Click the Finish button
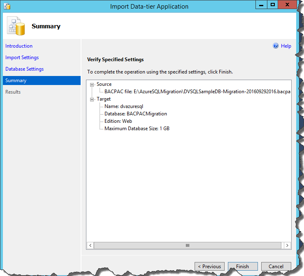This screenshot has height=276, width=304. click(243, 266)
